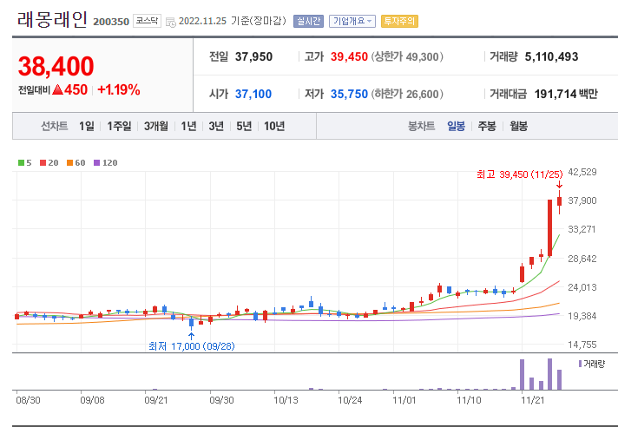618x427 pixels.
Task: Select the 1일 line chart period
Action: 86,126
